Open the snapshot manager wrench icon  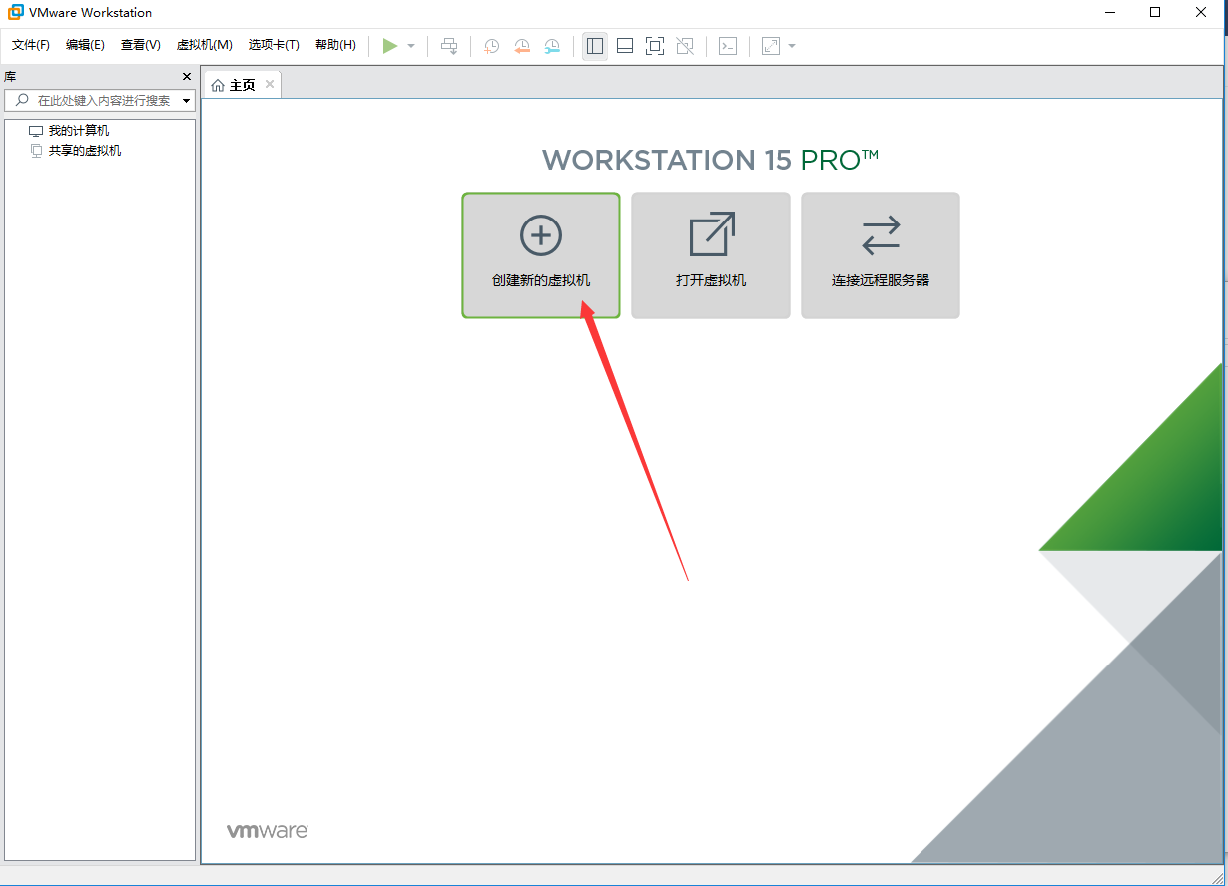click(x=552, y=46)
